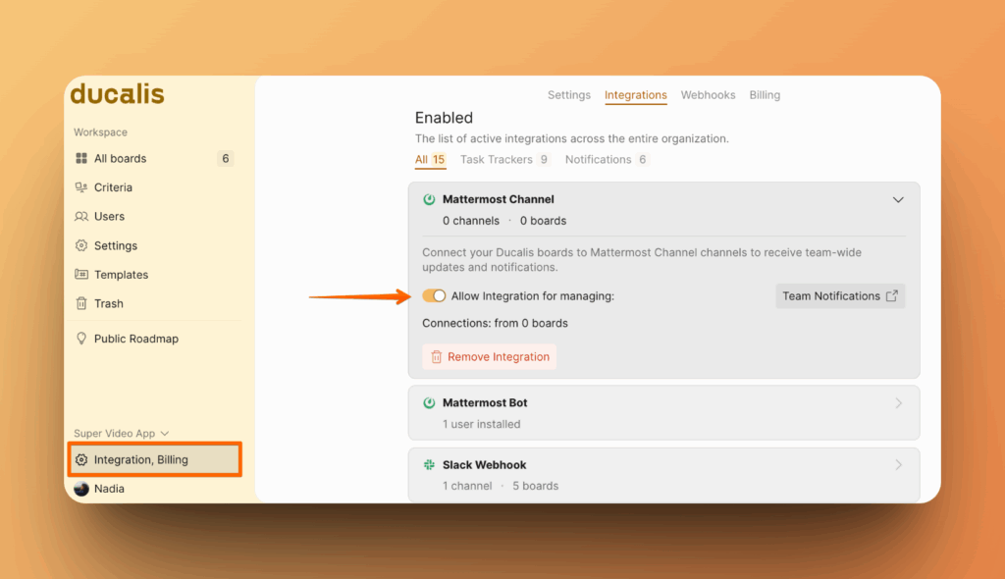Open the Super Video App dropdown
The height and width of the screenshot is (579, 1005).
click(x=122, y=434)
